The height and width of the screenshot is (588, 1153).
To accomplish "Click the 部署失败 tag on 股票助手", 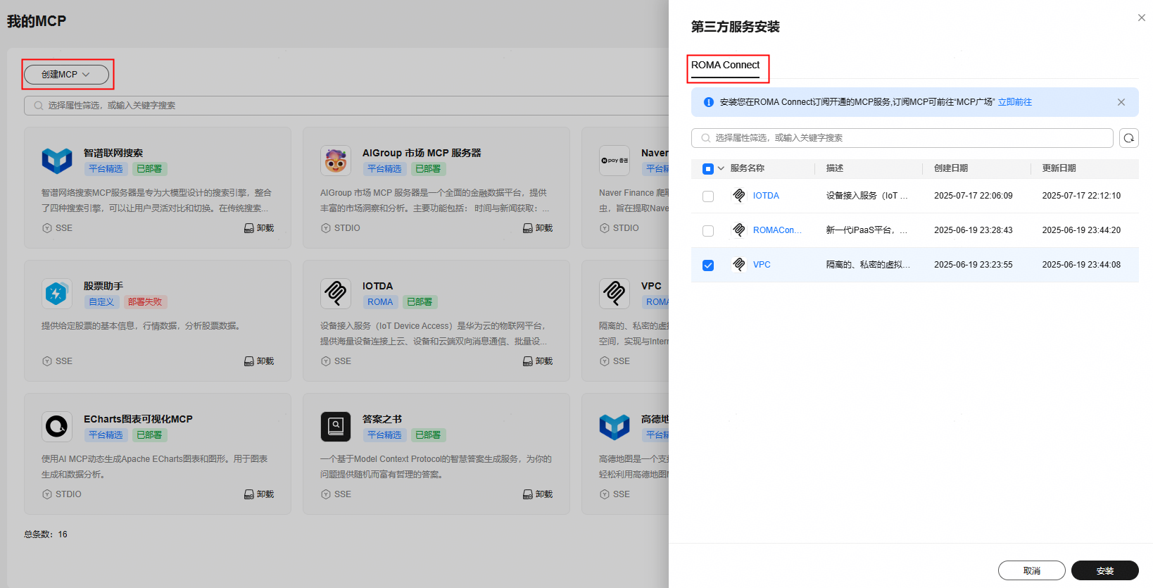I will coord(145,302).
